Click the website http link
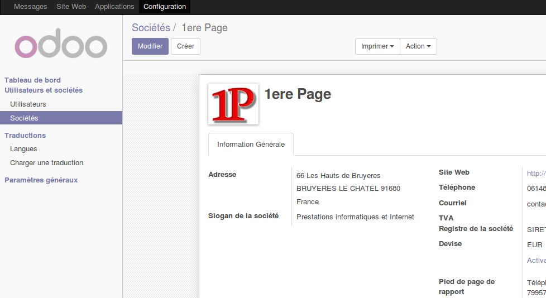546x298 pixels. click(x=537, y=174)
